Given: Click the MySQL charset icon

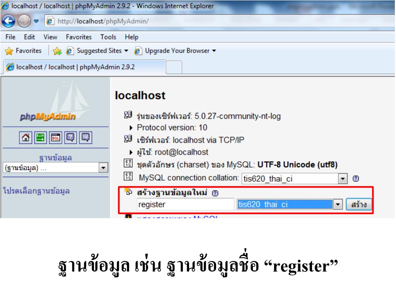Looking at the screenshot, I should coord(128,163).
